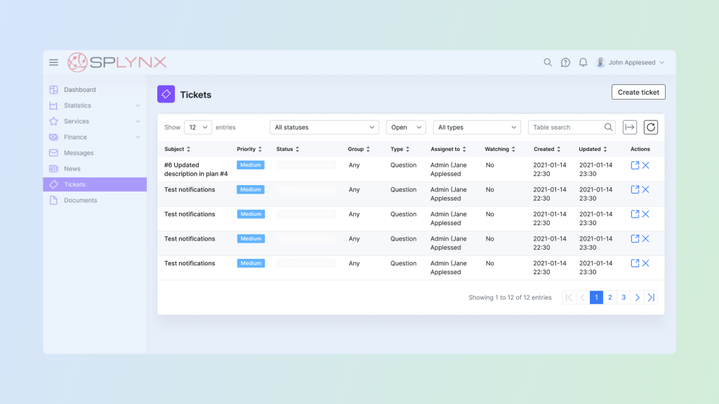
Task: Sort table by Priority column header
Action: [x=249, y=149]
